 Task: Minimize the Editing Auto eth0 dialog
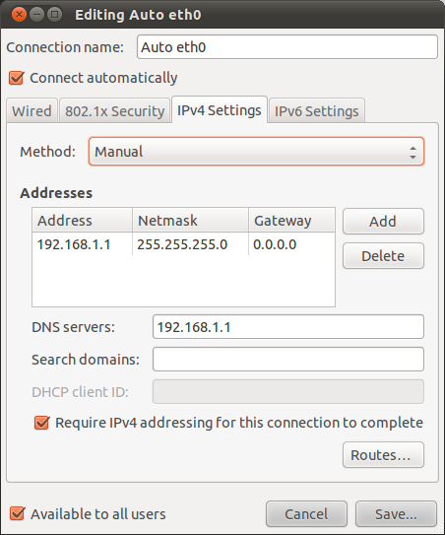pos(36,15)
